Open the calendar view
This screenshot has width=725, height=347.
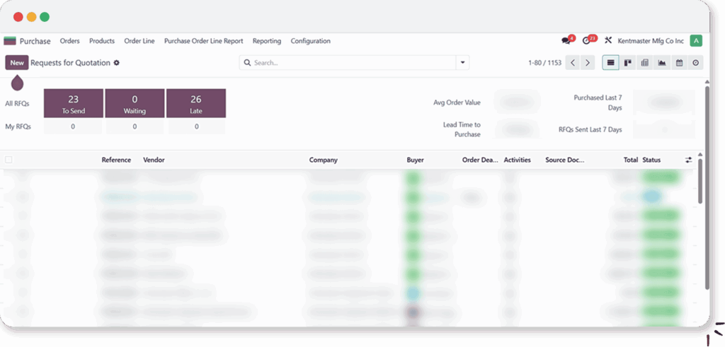[679, 63]
